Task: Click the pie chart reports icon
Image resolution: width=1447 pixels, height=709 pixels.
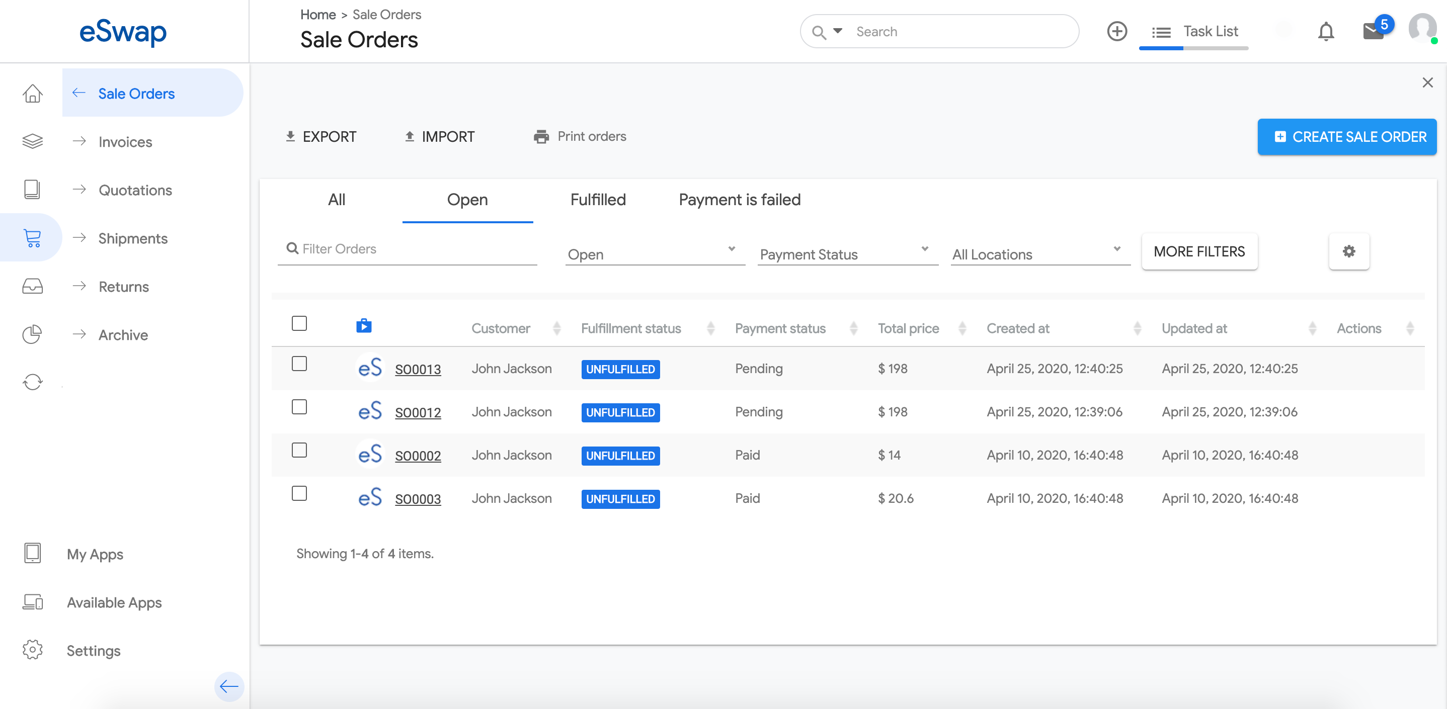Action: [33, 334]
